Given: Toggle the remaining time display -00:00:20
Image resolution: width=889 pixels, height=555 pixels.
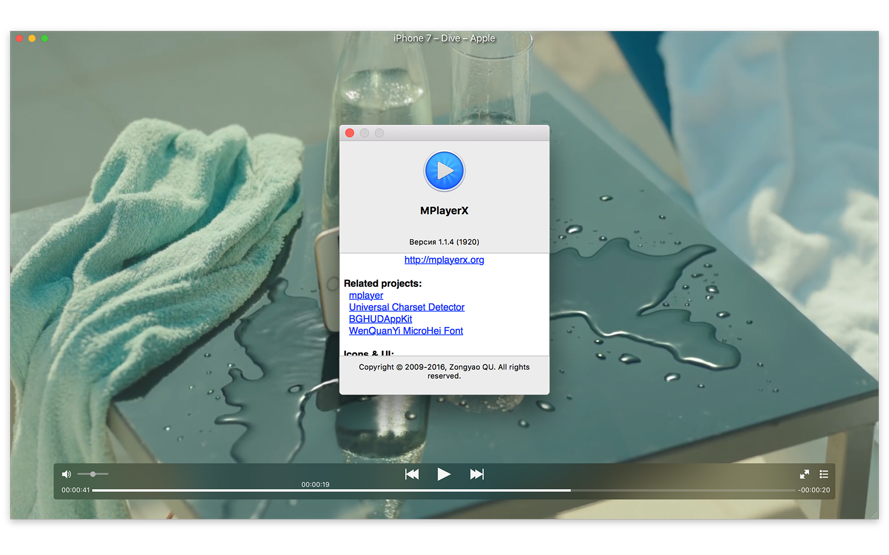Looking at the screenshot, I should point(813,490).
